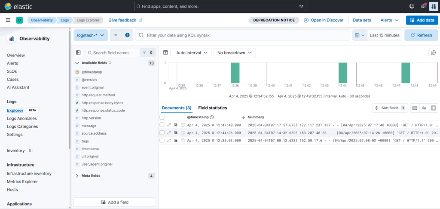Focus the KQL filter query input
The width and height of the screenshot is (440, 209).
(x=243, y=35)
